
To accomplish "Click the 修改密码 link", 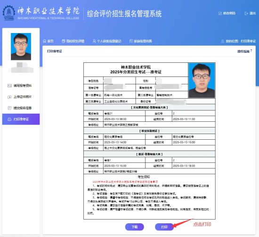I will click(227, 13).
